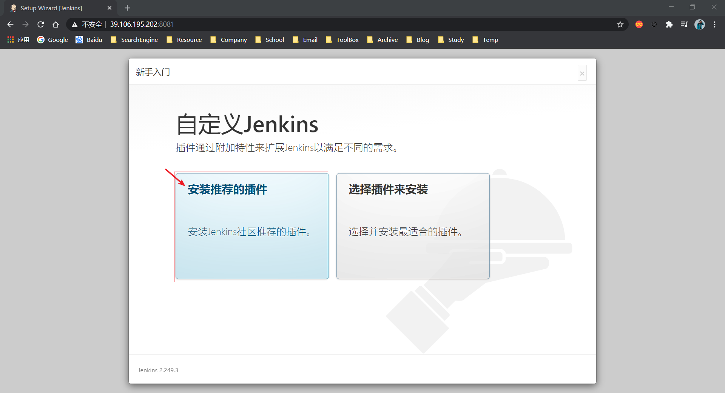Click the address bar URL 39.106.195.202:8081
Image resolution: width=725 pixels, height=393 pixels.
[x=142, y=25]
